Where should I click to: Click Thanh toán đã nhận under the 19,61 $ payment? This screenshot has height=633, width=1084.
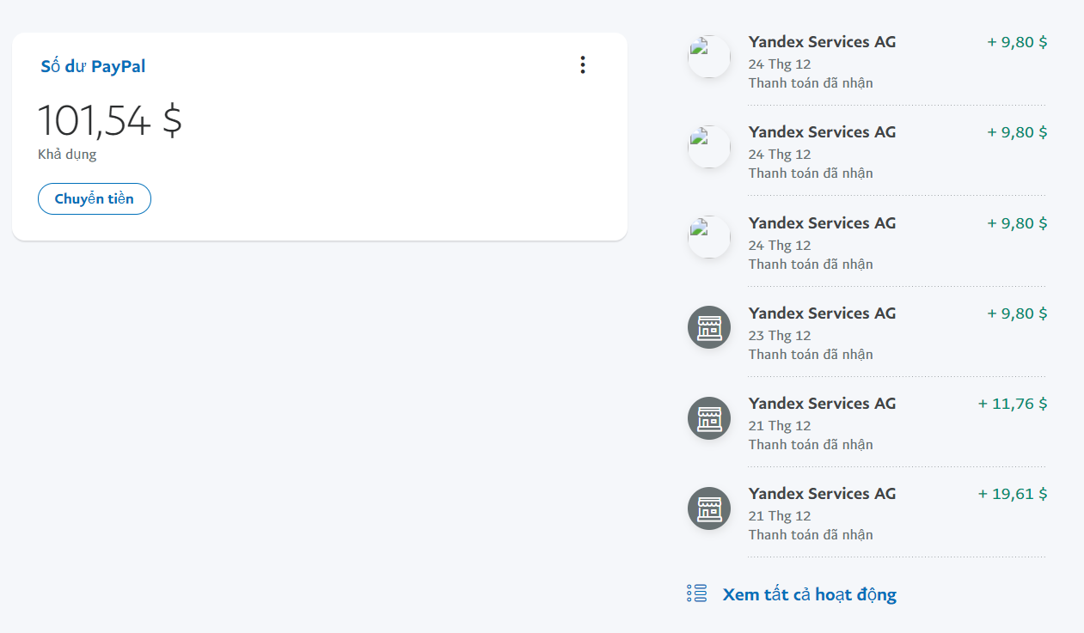811,535
